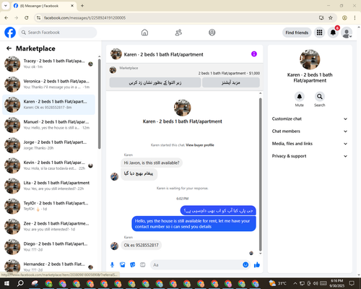Open the Groups icon in top navigation

coord(212,33)
